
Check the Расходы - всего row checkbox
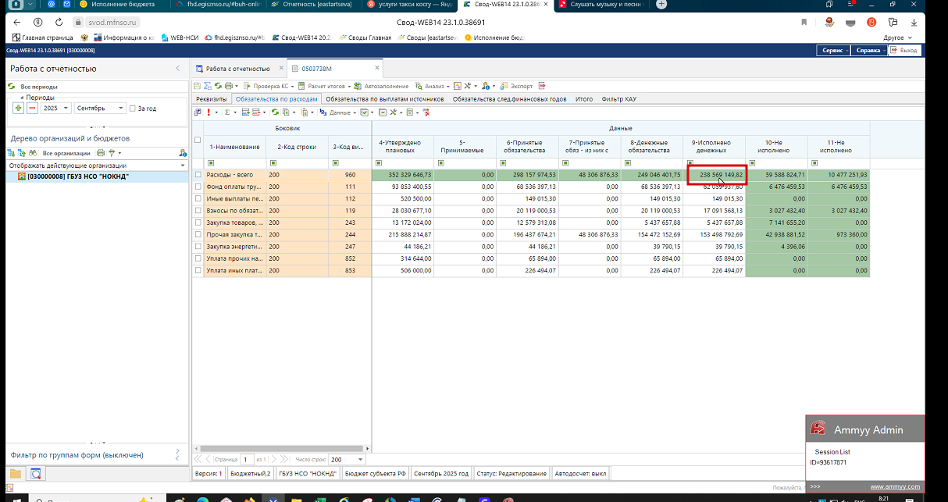click(198, 175)
